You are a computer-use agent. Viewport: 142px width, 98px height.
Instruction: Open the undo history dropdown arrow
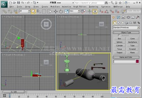coord(25,3)
